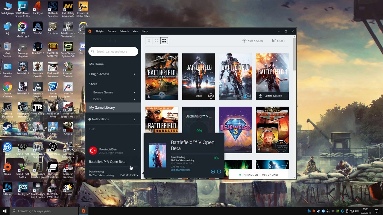
Task: Go to My Home
Action: point(96,64)
